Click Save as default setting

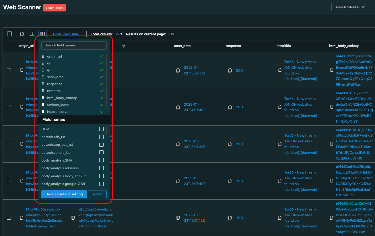[64, 194]
